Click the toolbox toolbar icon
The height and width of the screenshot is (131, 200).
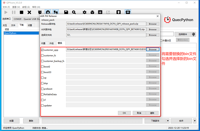(x=128, y=12)
